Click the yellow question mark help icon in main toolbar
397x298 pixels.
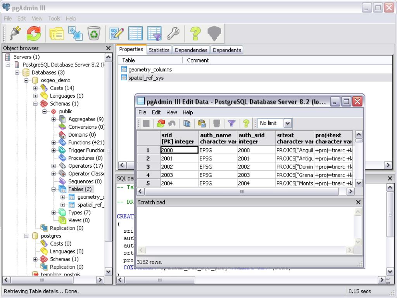click(195, 33)
